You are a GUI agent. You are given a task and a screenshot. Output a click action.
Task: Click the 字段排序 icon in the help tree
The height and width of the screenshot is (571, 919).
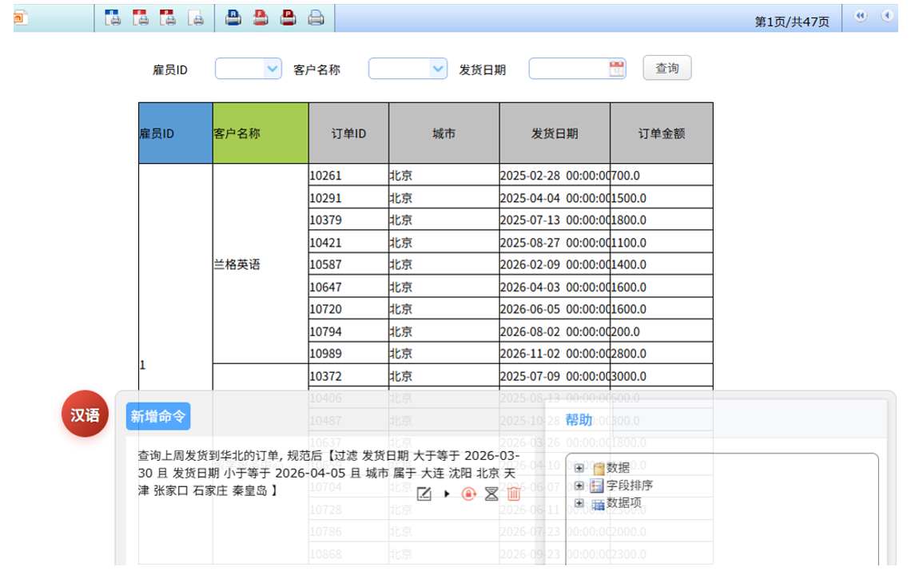pos(597,486)
